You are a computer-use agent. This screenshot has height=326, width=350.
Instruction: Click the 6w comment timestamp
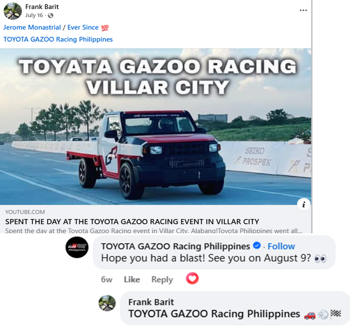(x=107, y=279)
